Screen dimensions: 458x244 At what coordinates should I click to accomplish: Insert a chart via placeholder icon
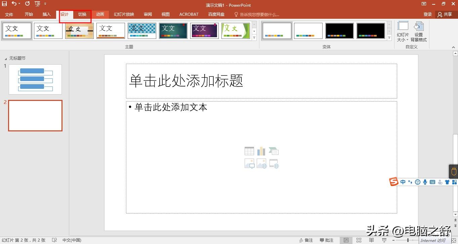point(261,151)
